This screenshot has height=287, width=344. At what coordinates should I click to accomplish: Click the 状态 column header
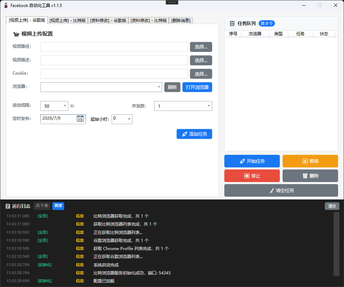324,34
